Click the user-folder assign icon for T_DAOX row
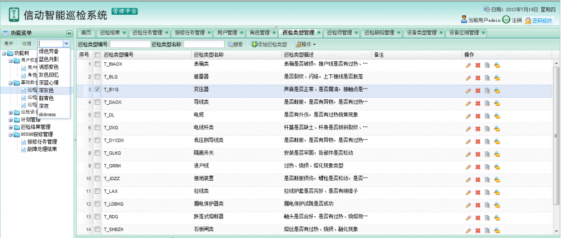Screen dimensions: 561x238 [497, 103]
